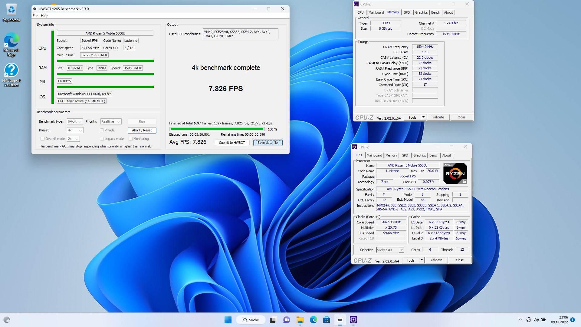Show hidden tray icons chevron
This screenshot has width=581, height=327.
(x=520, y=320)
